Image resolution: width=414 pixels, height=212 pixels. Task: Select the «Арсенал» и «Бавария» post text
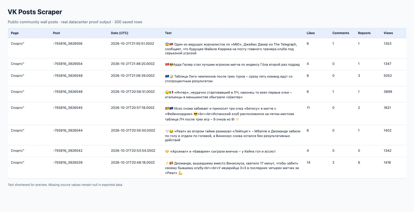click(220, 152)
